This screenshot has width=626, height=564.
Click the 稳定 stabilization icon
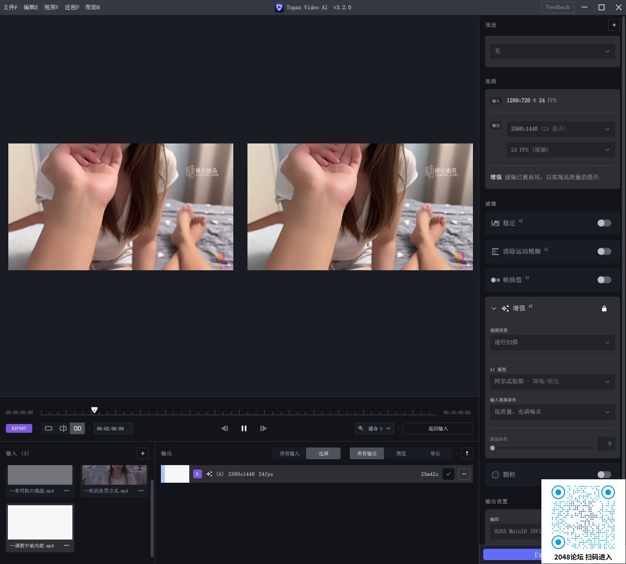coord(495,223)
